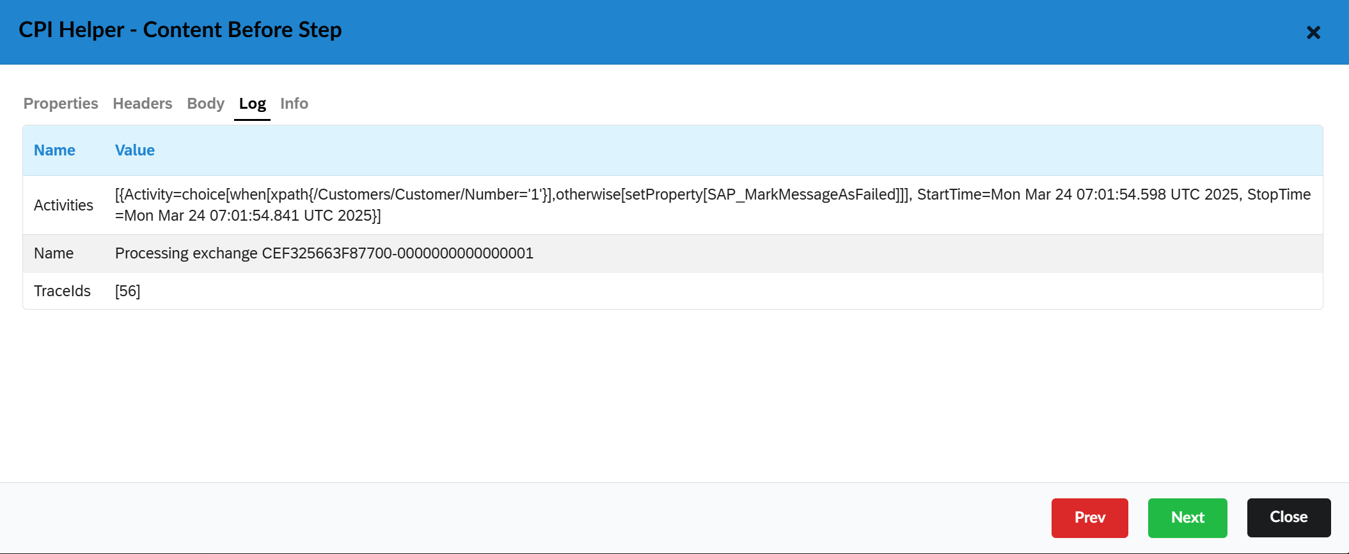Image resolution: width=1349 pixels, height=554 pixels.
Task: Click the black Close button
Action: [1288, 518]
